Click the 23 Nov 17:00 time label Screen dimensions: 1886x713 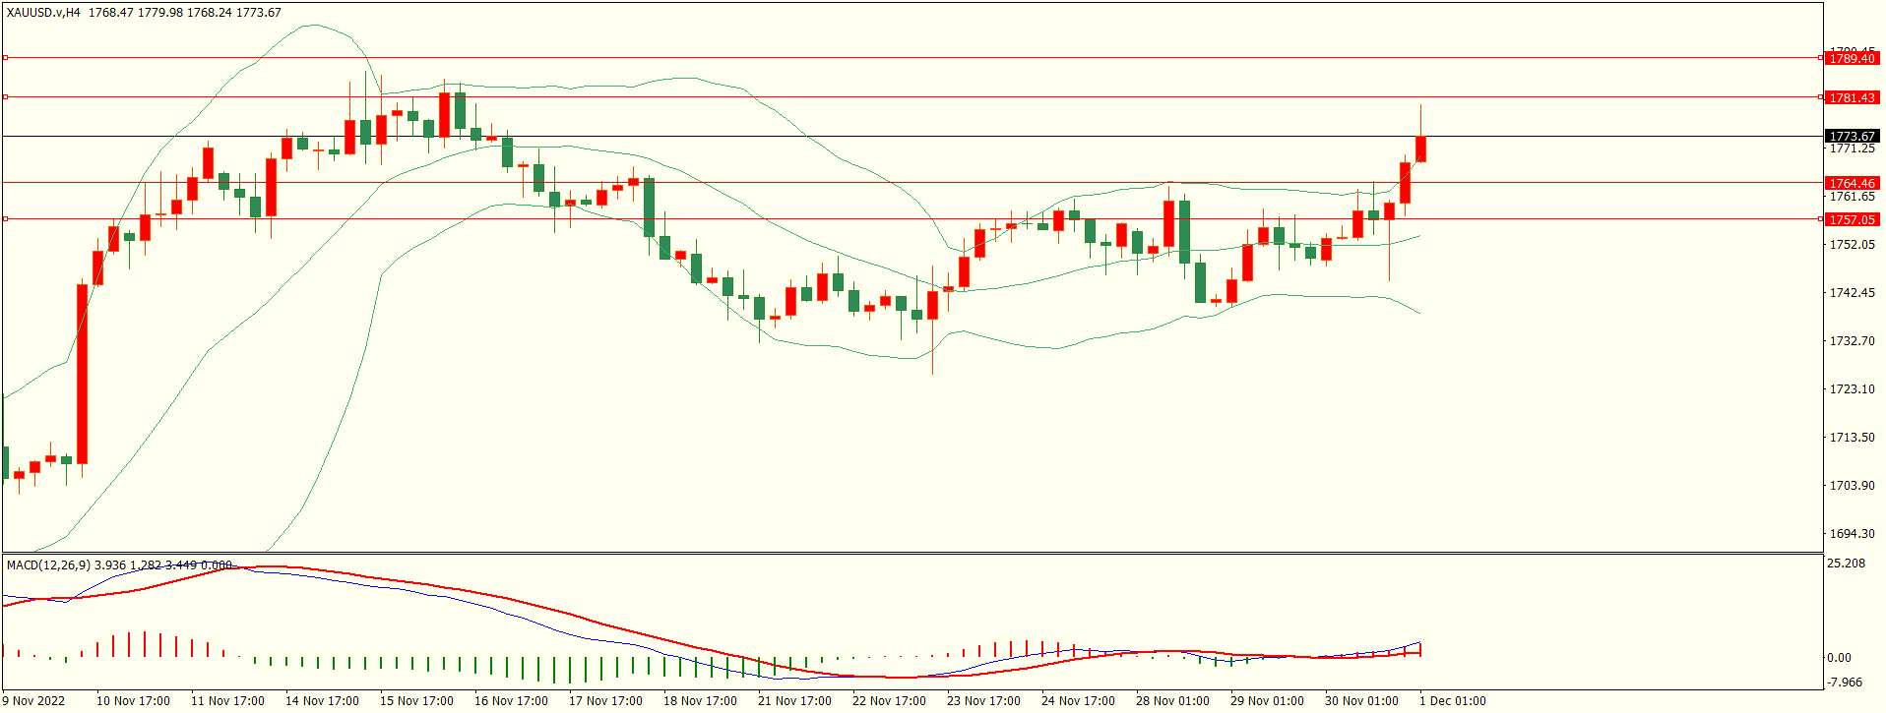tap(983, 701)
